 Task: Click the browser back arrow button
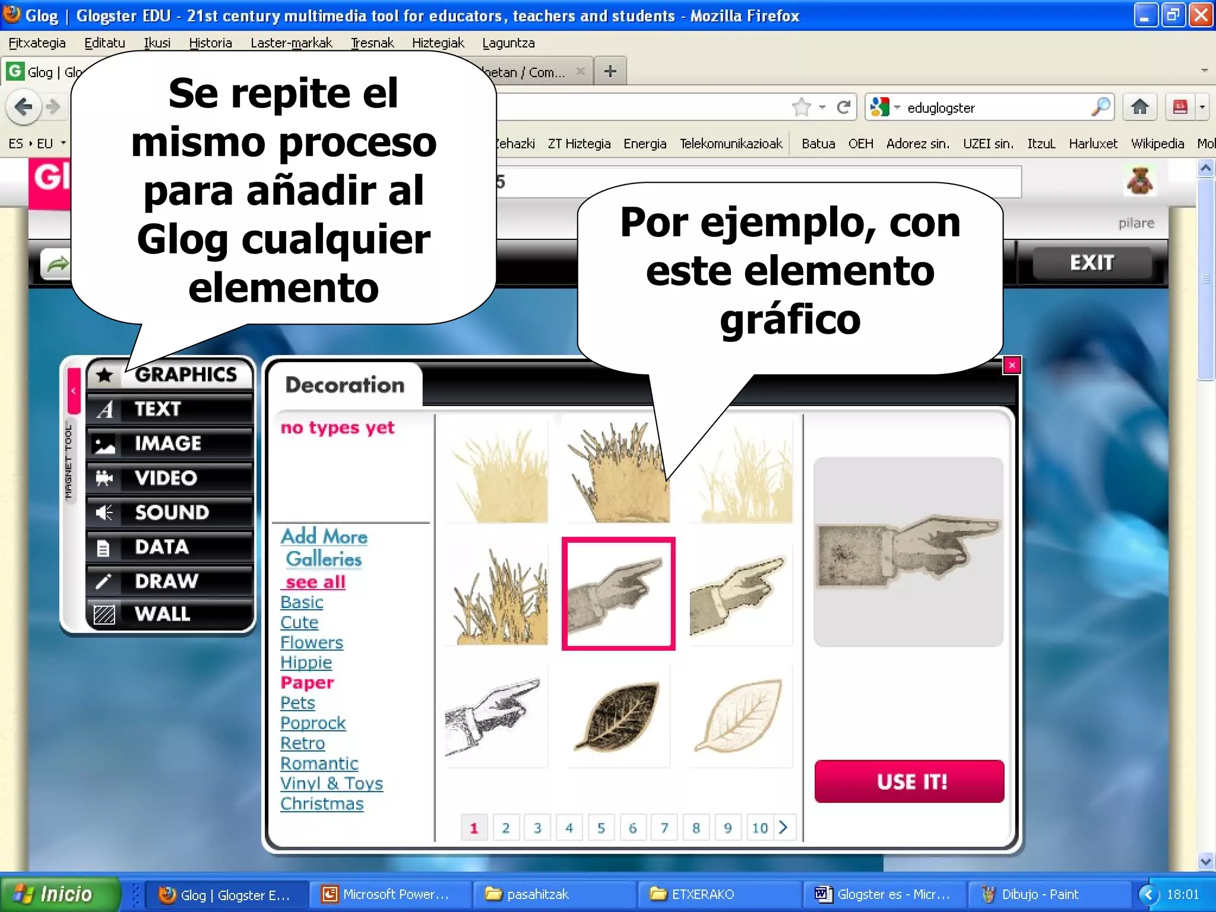click(x=23, y=107)
